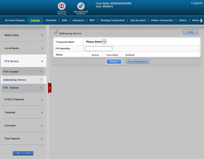Open the Sub-Account tab
This screenshot has width=204, height=159.
138,20
